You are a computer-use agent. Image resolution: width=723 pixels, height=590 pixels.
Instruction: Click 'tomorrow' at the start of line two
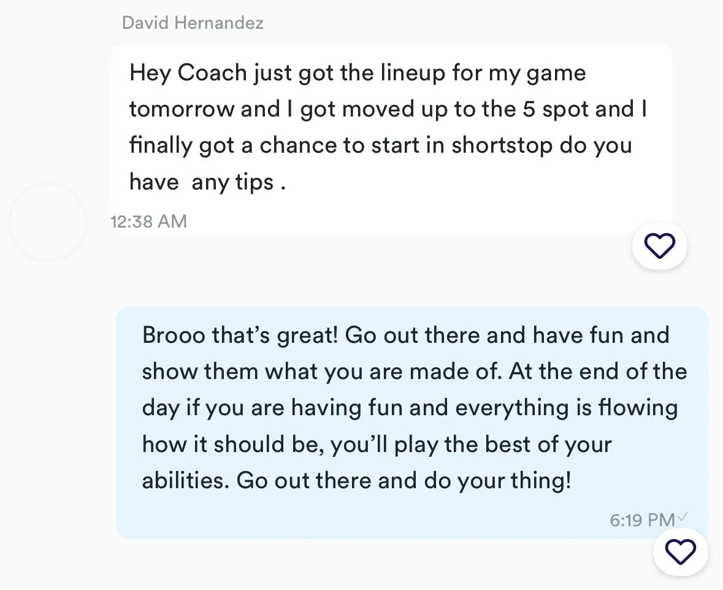tap(182, 110)
